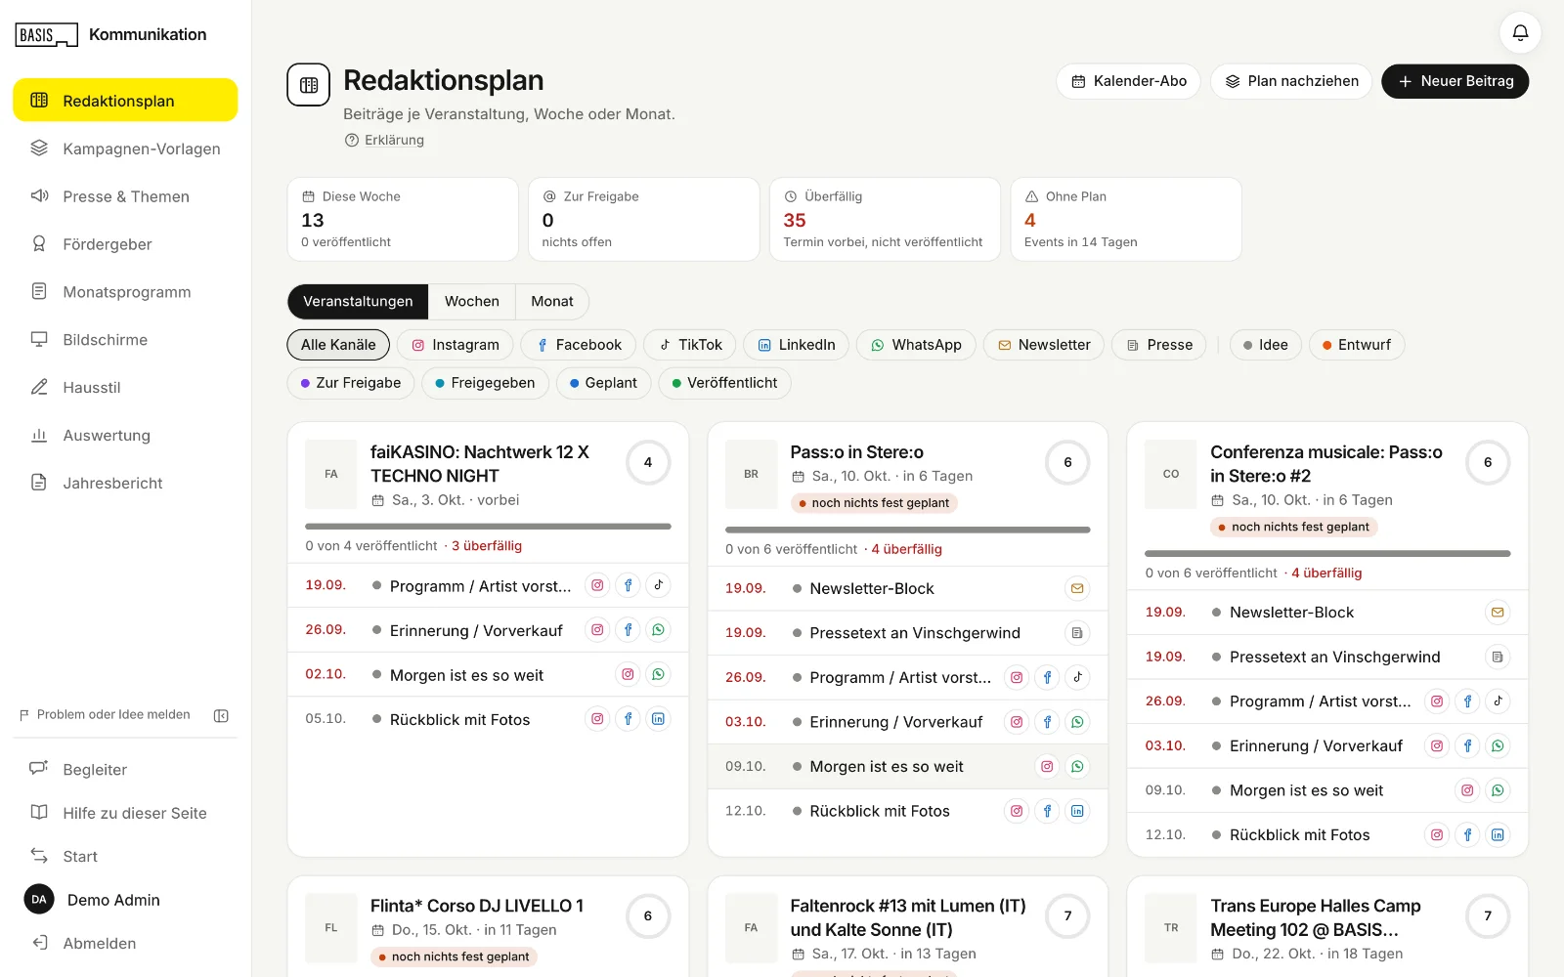1564x977 pixels.
Task: Click Plan nachziehen button
Action: pos(1291,81)
